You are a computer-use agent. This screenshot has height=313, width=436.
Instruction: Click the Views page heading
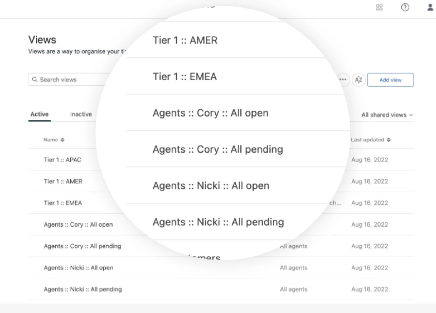42,40
